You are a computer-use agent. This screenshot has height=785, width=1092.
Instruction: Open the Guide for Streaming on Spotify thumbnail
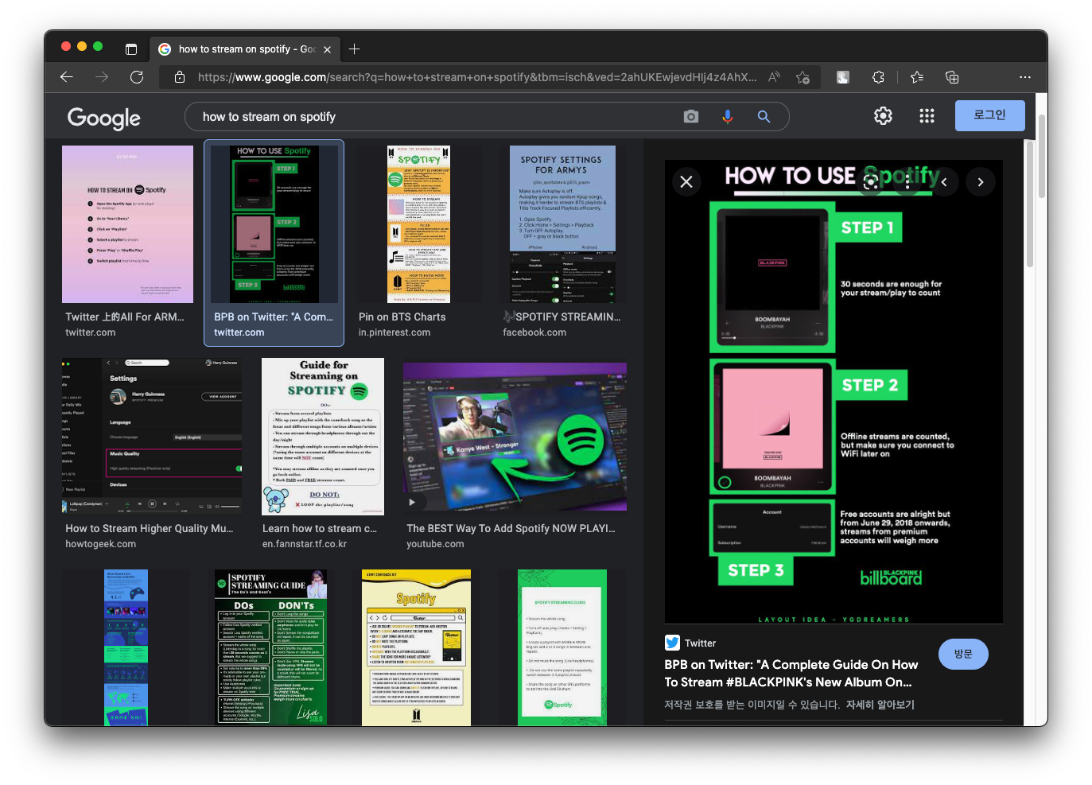(x=323, y=436)
